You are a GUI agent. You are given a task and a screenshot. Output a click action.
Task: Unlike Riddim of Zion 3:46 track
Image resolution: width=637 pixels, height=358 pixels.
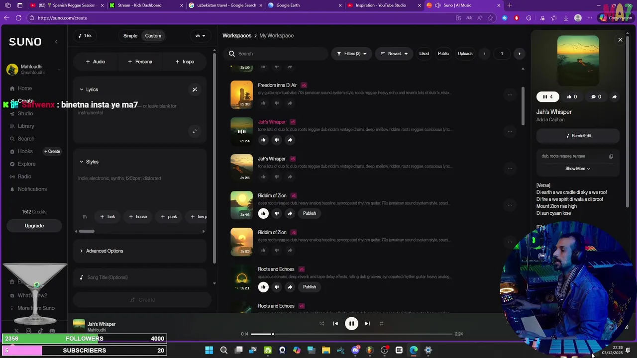click(x=263, y=213)
